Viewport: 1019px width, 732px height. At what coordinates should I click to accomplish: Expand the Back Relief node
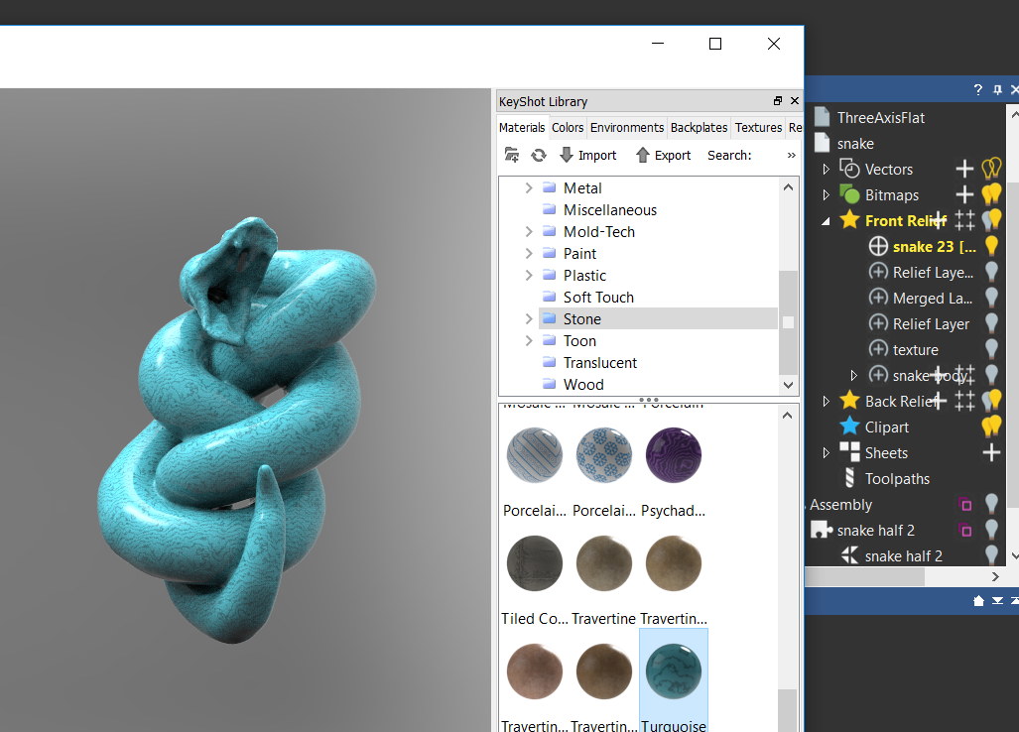[826, 402]
